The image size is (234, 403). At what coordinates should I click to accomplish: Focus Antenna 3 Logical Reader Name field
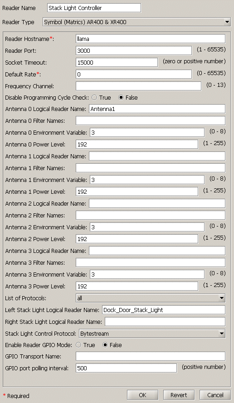157,251
